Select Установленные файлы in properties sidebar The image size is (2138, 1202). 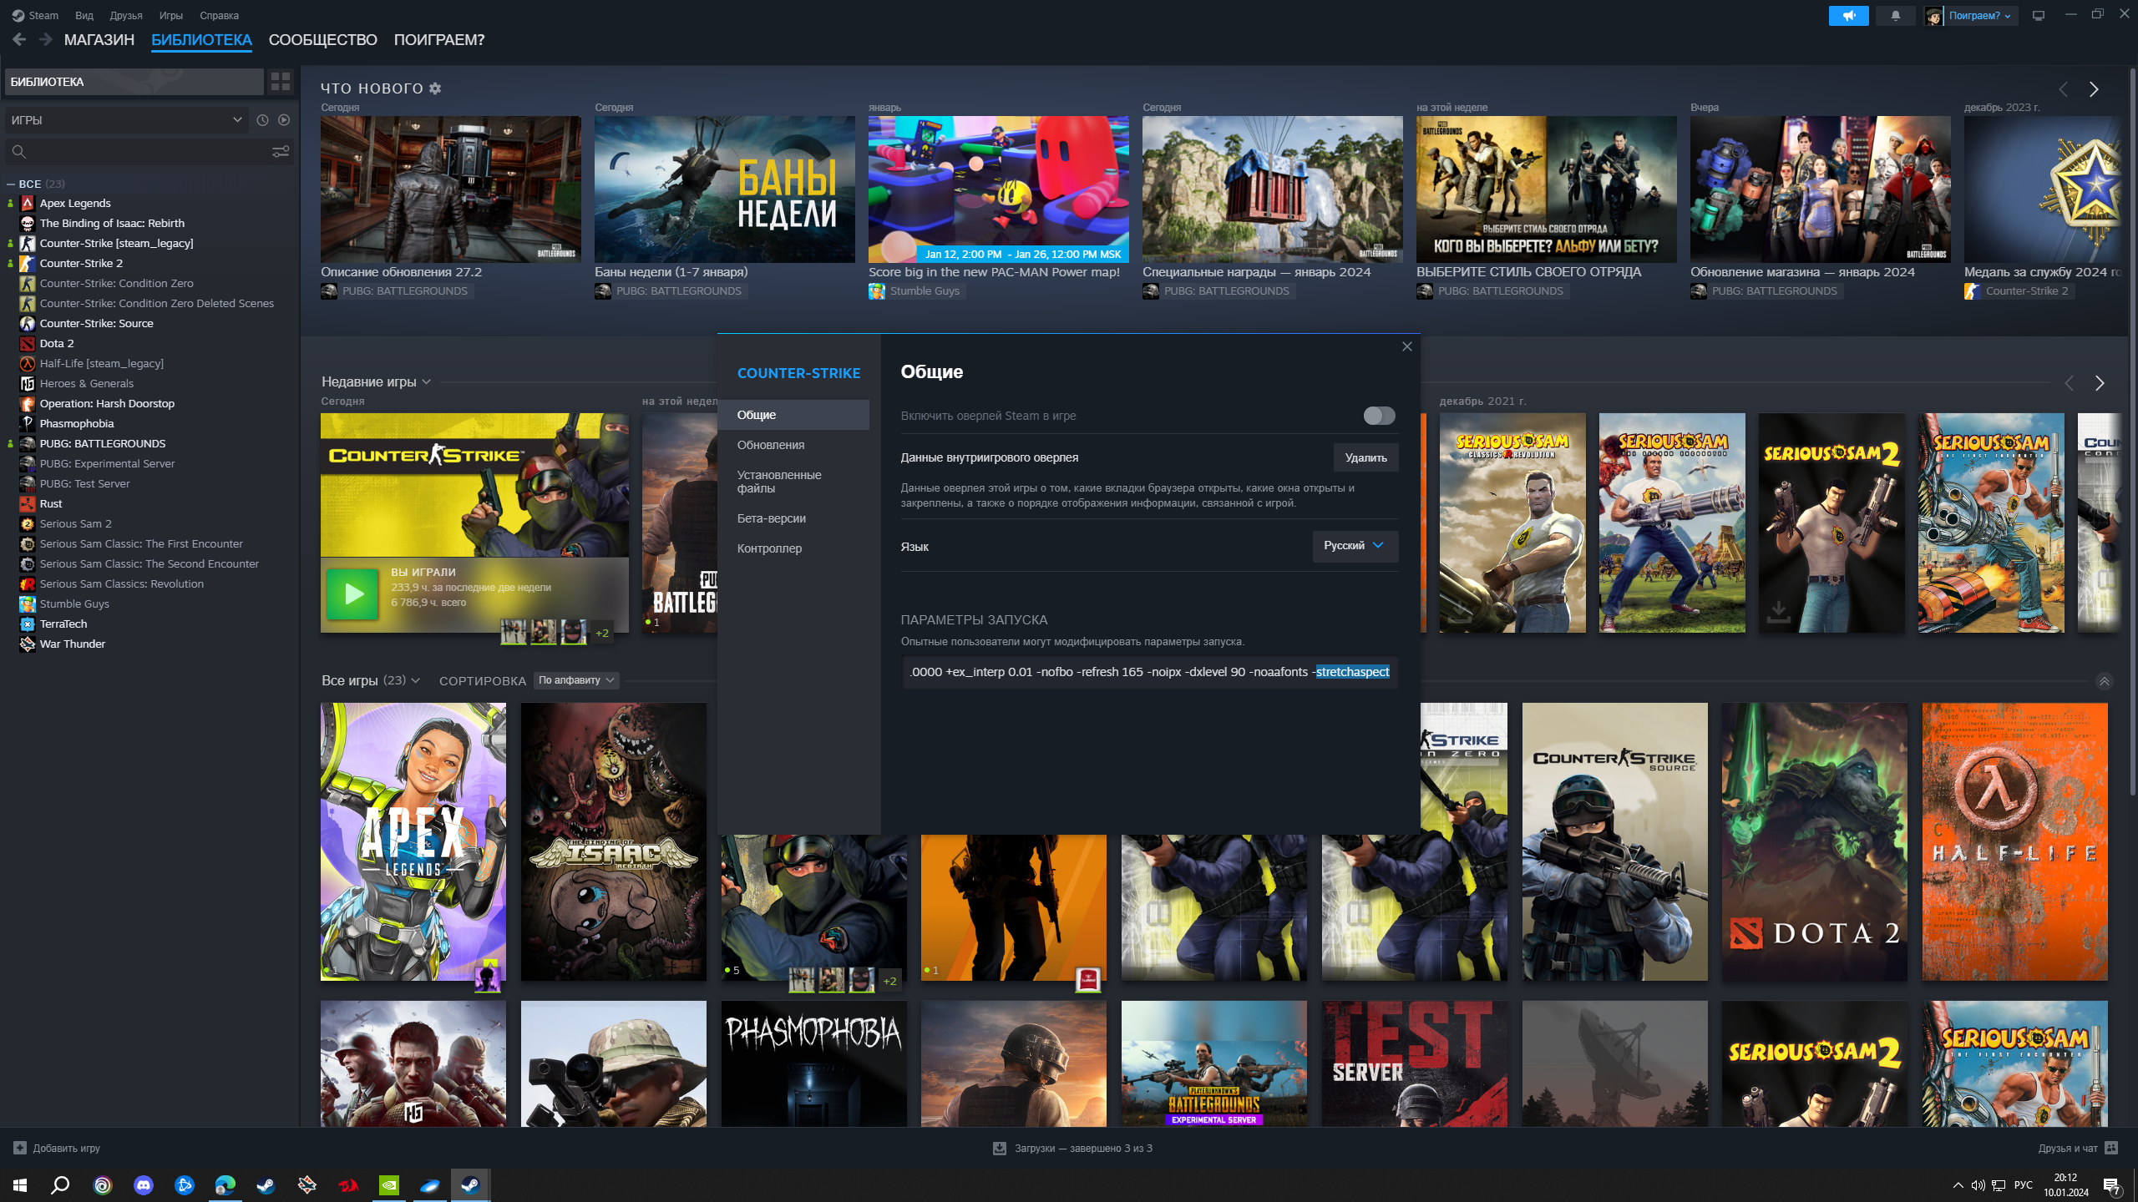[x=793, y=482]
